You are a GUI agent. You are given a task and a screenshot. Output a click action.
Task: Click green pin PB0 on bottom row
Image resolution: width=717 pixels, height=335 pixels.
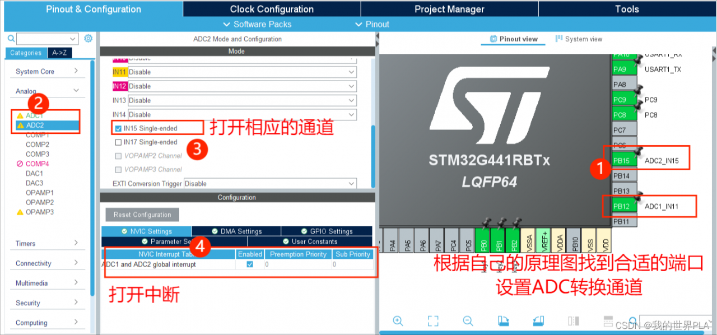[483, 240]
